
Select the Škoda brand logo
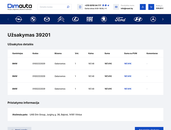[104, 19]
